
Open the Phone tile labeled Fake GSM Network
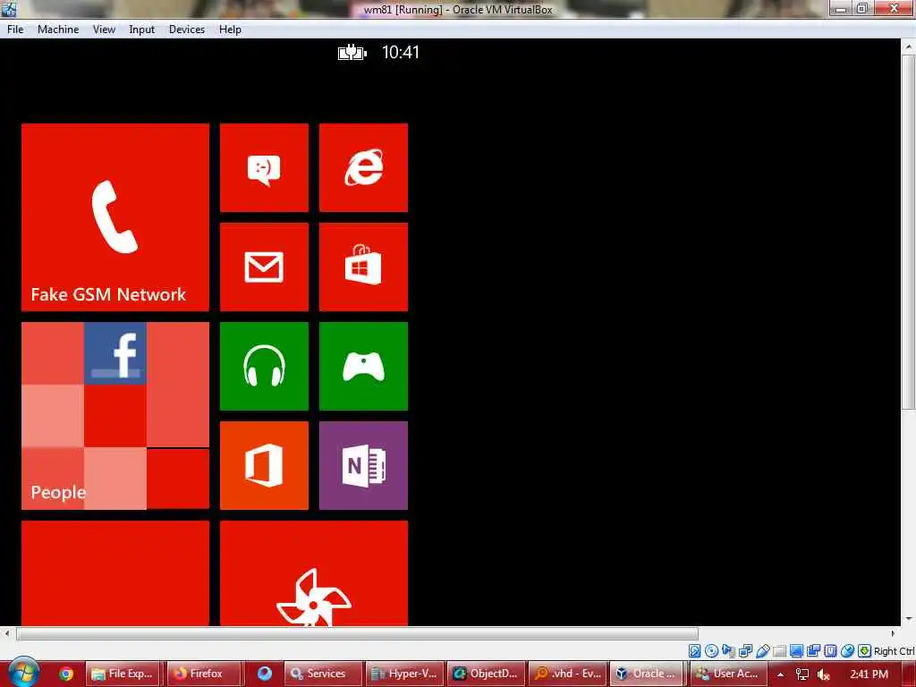[115, 216]
